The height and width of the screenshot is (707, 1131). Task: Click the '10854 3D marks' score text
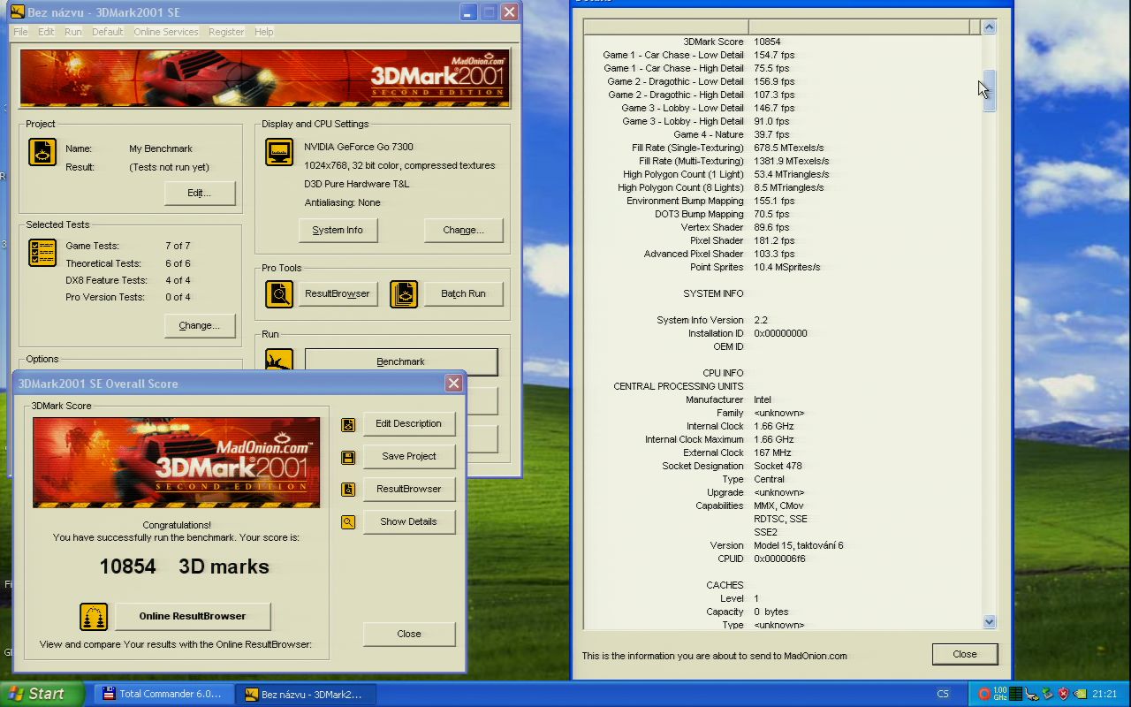click(185, 567)
